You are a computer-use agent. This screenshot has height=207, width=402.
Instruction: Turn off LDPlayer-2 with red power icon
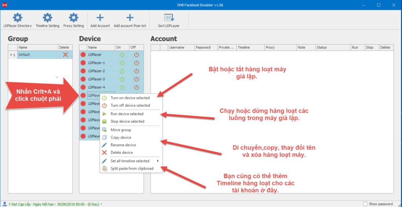(137, 71)
